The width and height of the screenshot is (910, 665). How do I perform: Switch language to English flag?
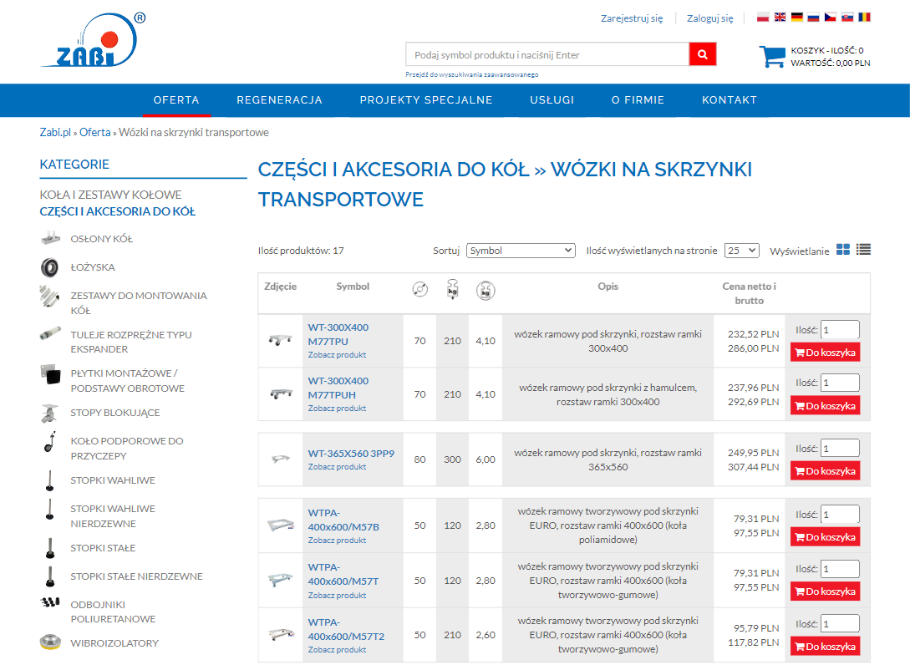[x=780, y=17]
